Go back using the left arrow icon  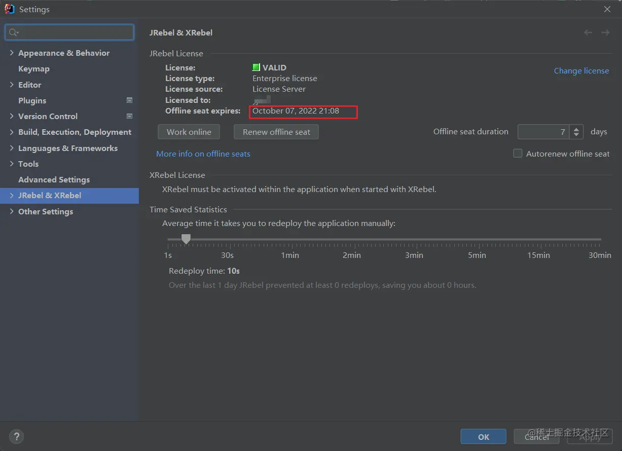(588, 32)
